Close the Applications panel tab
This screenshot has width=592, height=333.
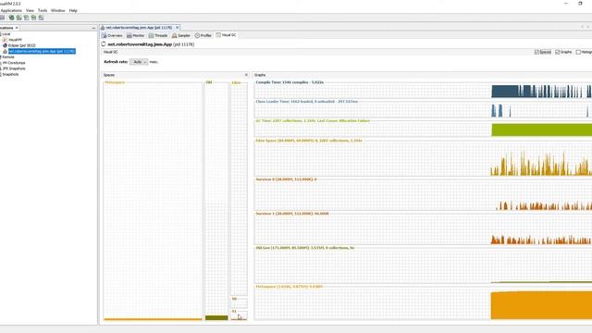pyautogui.click(x=17, y=28)
